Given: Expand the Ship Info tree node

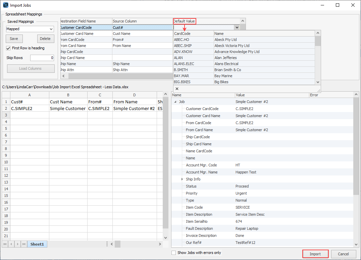Looking at the screenshot, I should (182, 179).
